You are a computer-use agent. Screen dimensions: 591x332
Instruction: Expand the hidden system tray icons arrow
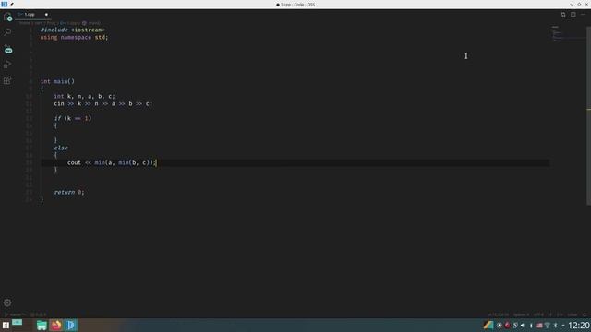tap(563, 326)
